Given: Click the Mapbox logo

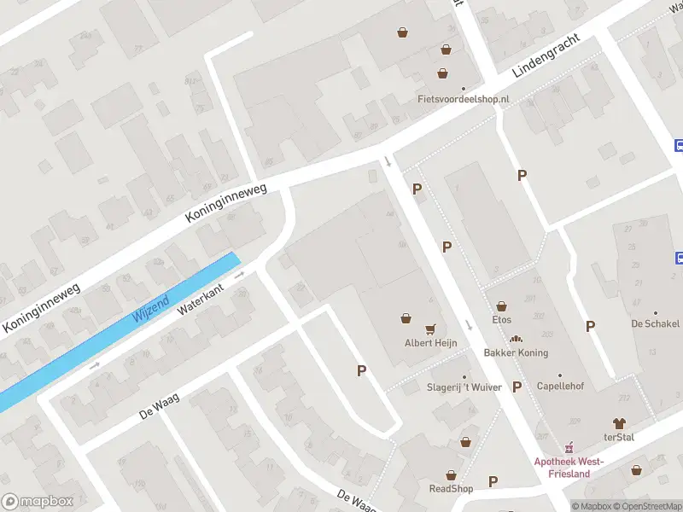Looking at the screenshot, I should click(x=37, y=501).
